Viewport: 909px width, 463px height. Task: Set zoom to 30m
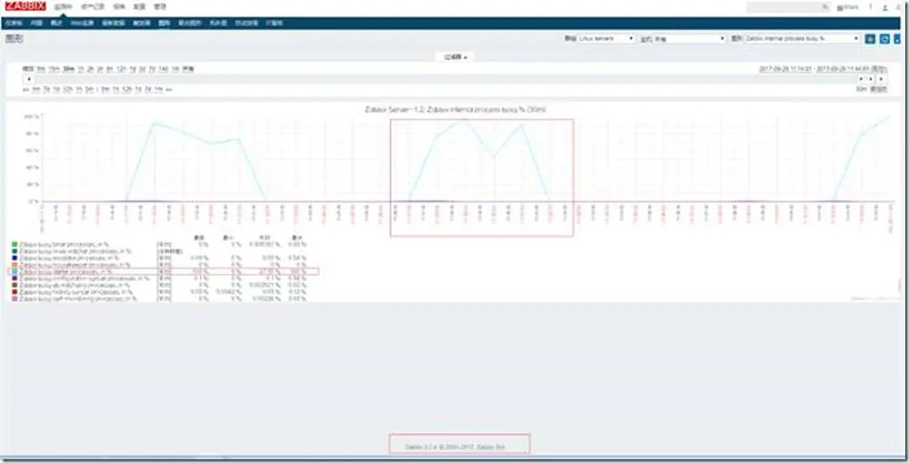pos(68,69)
